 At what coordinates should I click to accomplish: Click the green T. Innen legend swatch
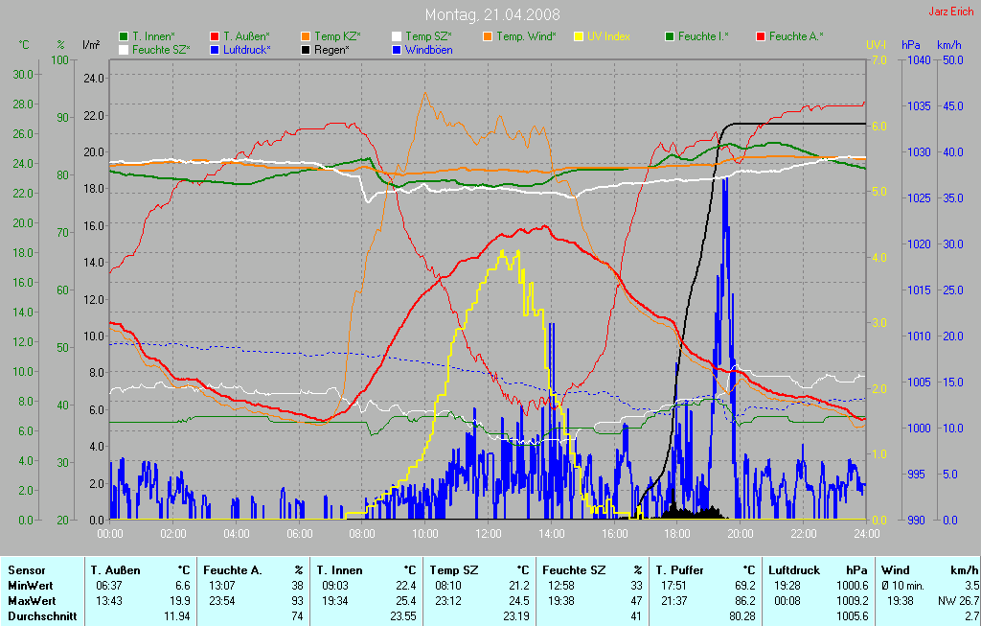pos(124,36)
